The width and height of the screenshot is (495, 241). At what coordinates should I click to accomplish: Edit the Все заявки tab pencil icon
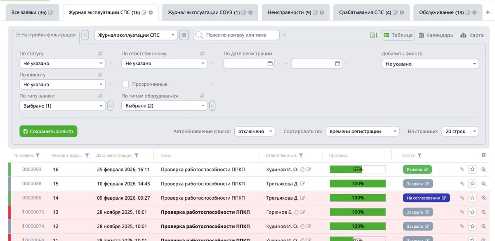click(x=51, y=13)
